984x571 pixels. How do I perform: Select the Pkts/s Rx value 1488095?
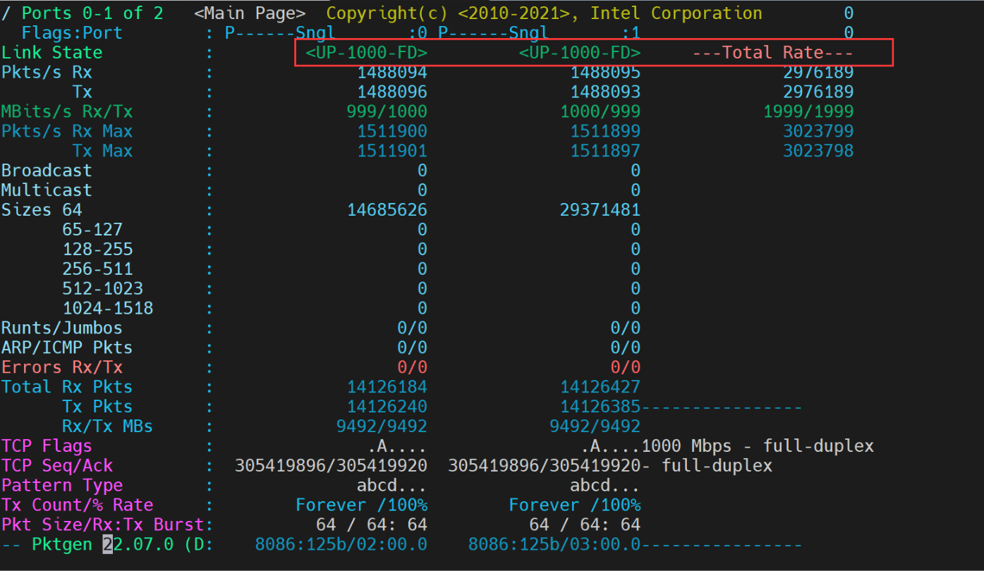tap(605, 72)
